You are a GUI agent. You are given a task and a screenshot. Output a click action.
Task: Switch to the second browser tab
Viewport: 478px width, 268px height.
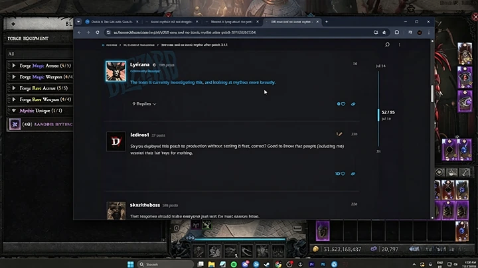tap(171, 22)
